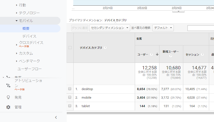The height and width of the screenshot is (122, 214).
Task: Toggle the select-all header checkbox
Action: click(x=70, y=47)
